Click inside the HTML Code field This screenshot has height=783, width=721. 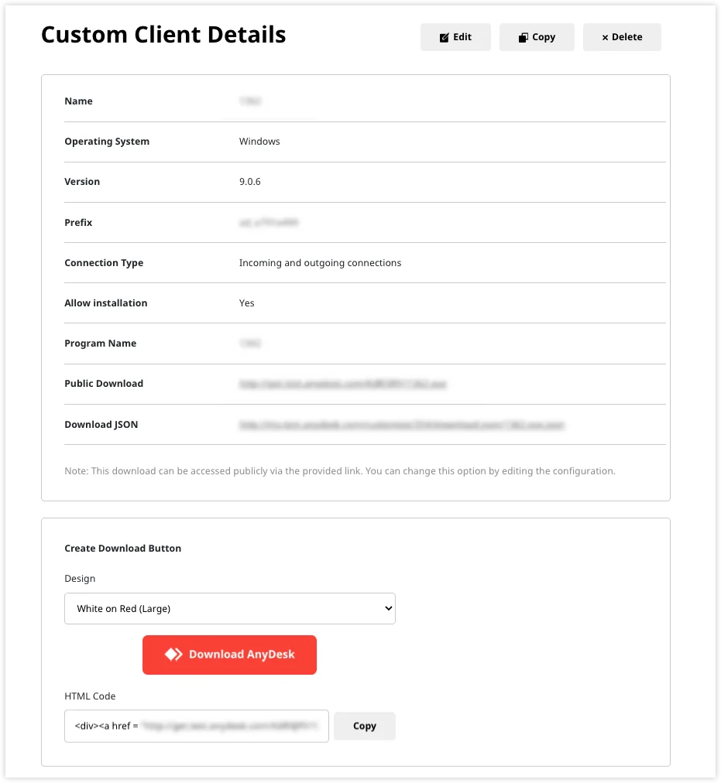(x=197, y=726)
